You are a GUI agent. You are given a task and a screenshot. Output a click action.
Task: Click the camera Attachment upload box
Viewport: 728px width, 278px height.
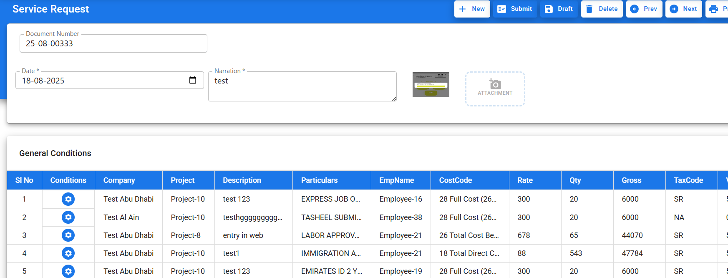(x=495, y=88)
